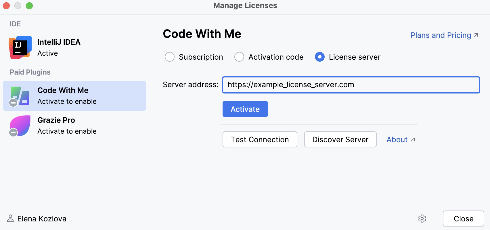
Task: Open the settings gear icon
Action: tap(422, 219)
